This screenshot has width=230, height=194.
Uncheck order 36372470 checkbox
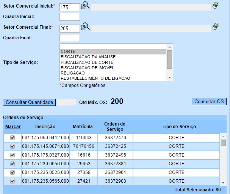coord(13,138)
